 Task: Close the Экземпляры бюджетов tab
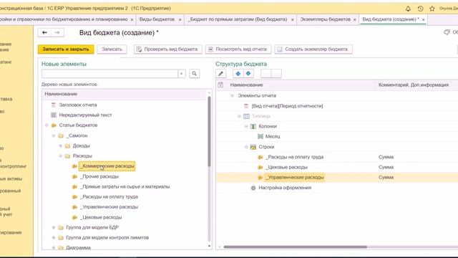point(355,19)
